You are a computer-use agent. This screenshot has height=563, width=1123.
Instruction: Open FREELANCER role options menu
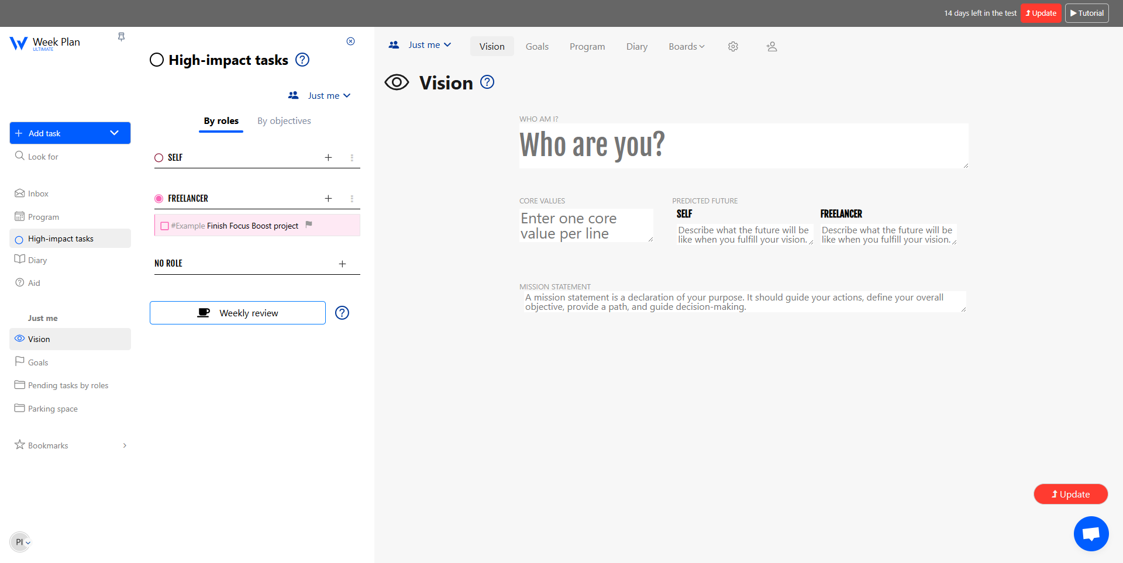pyautogui.click(x=352, y=199)
